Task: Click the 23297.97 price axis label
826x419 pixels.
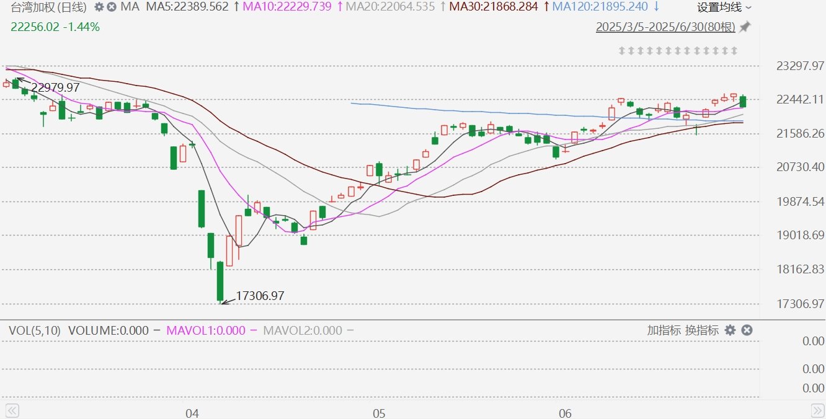Action: point(800,65)
